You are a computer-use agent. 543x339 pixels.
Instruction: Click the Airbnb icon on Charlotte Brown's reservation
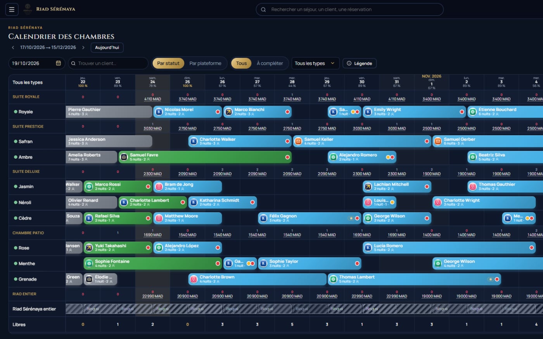point(194,279)
